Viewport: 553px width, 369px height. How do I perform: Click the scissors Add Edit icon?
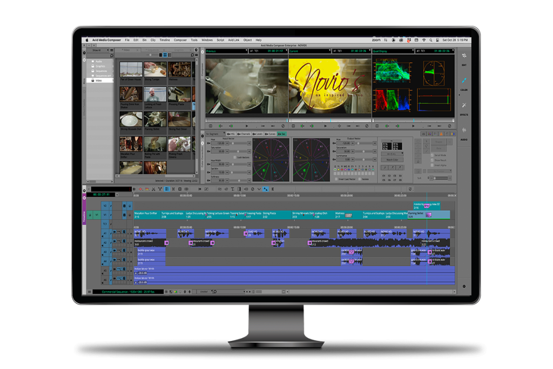(153, 189)
